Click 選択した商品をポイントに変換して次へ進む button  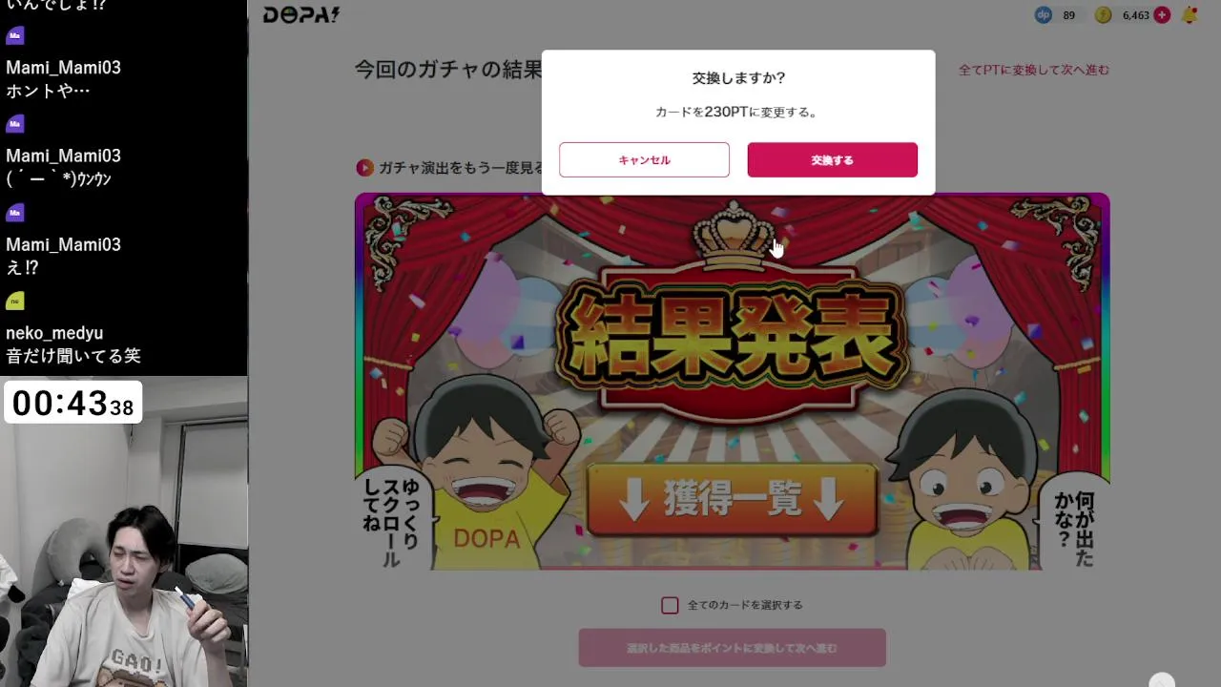click(x=732, y=648)
